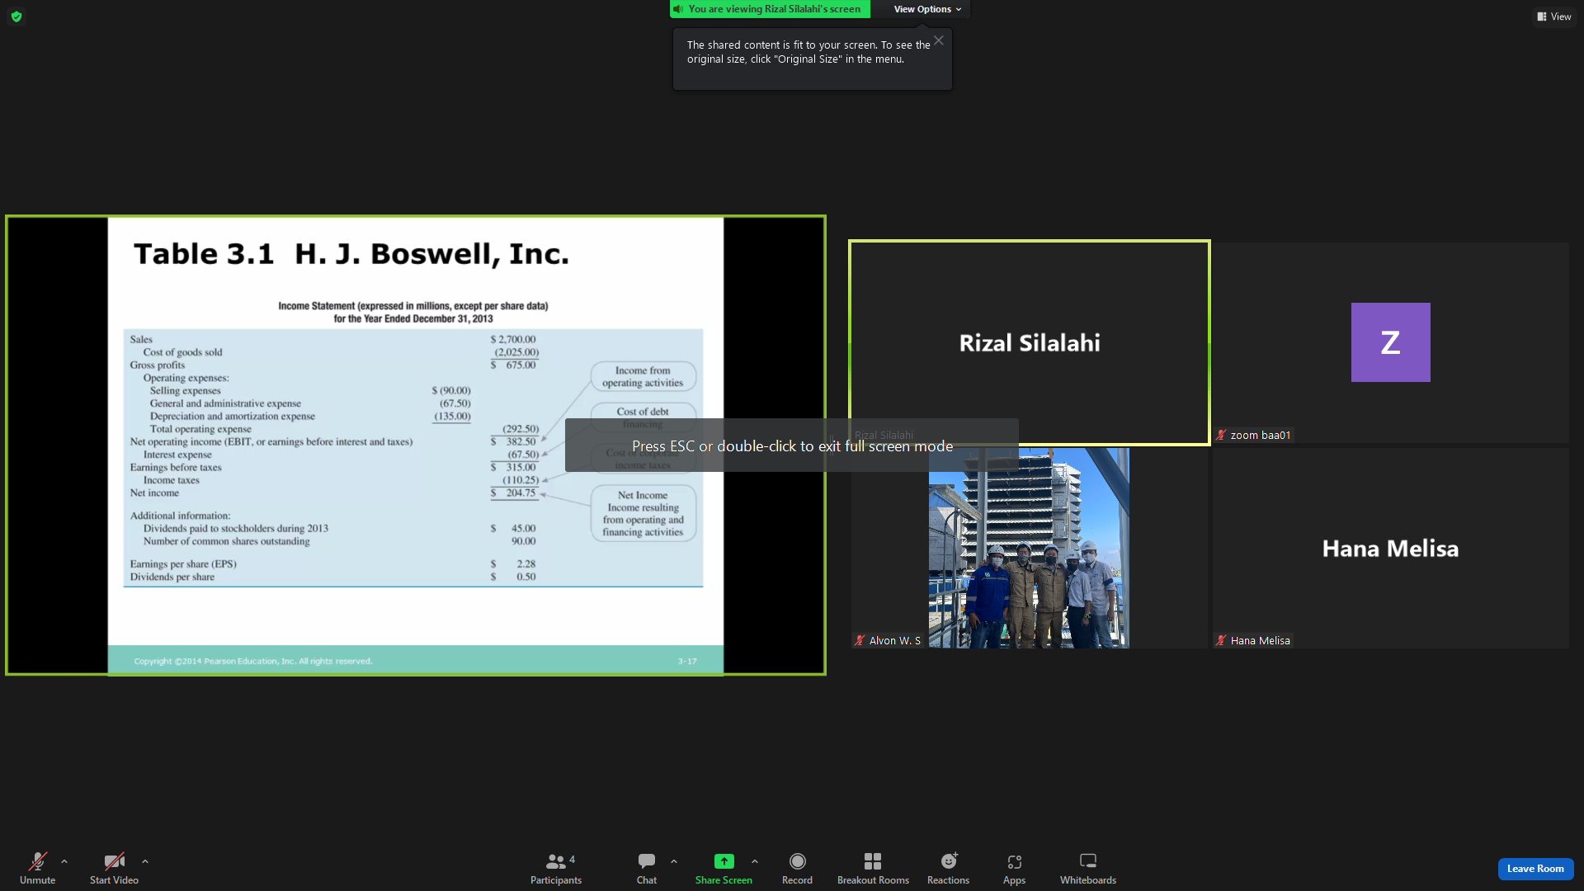The width and height of the screenshot is (1584, 891).
Task: Open the View Options dropdown
Action: coord(927,9)
